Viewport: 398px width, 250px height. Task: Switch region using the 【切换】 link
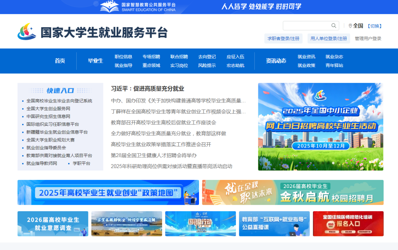tap(374, 26)
